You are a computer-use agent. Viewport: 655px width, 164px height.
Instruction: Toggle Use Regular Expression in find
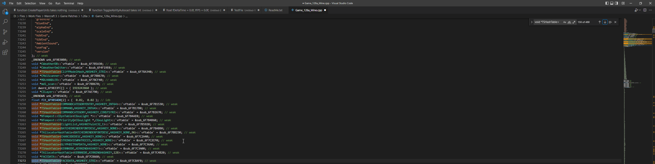(574, 22)
